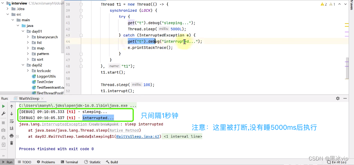Expand the internal lines fold in console
This screenshot has width=354, height=165.
tap(18, 136)
